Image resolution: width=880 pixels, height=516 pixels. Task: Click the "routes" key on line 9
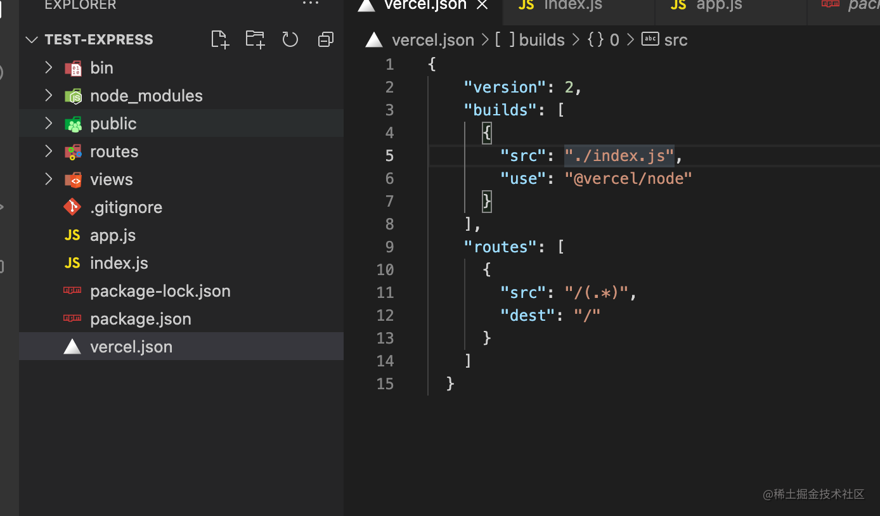coord(500,247)
